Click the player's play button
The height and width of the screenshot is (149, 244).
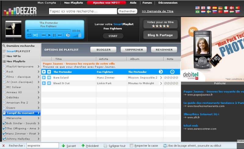[x=49, y=35]
